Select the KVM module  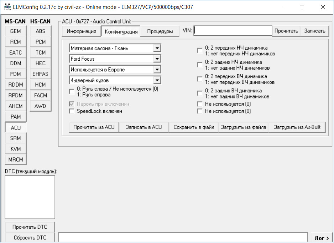tap(16, 149)
